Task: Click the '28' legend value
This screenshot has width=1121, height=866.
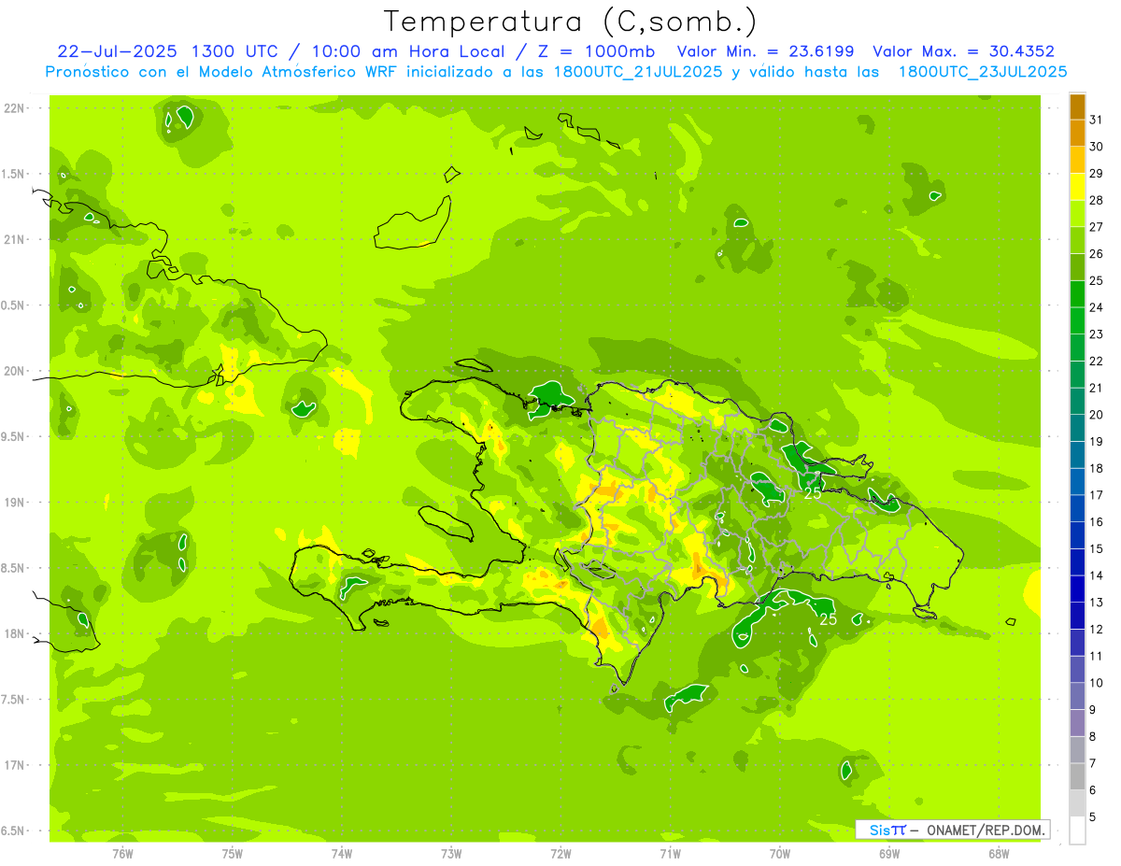Action: click(1097, 200)
